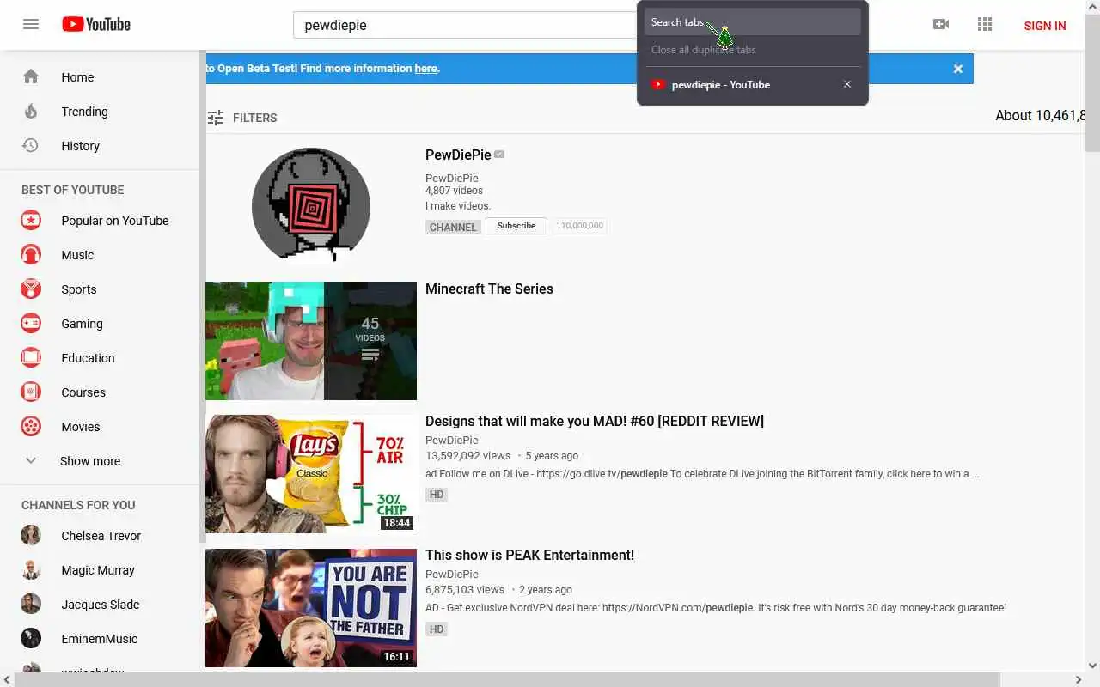The width and height of the screenshot is (1100, 687).
Task: Click Close all duplicate tabs
Action: 704,50
